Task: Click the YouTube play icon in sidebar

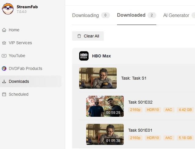Action: [x=4, y=56]
